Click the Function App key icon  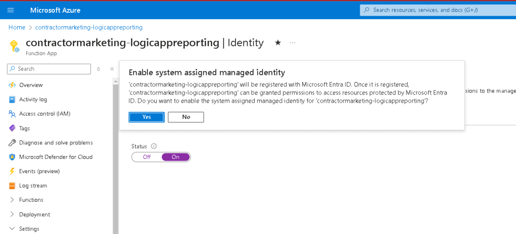(x=15, y=46)
